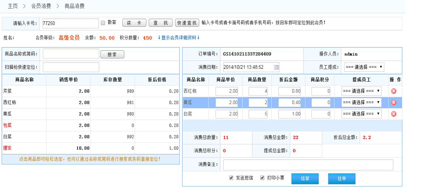This screenshot has height=188, width=447.
Task: Uncheck the 发送短信 option
Action: [231, 178]
